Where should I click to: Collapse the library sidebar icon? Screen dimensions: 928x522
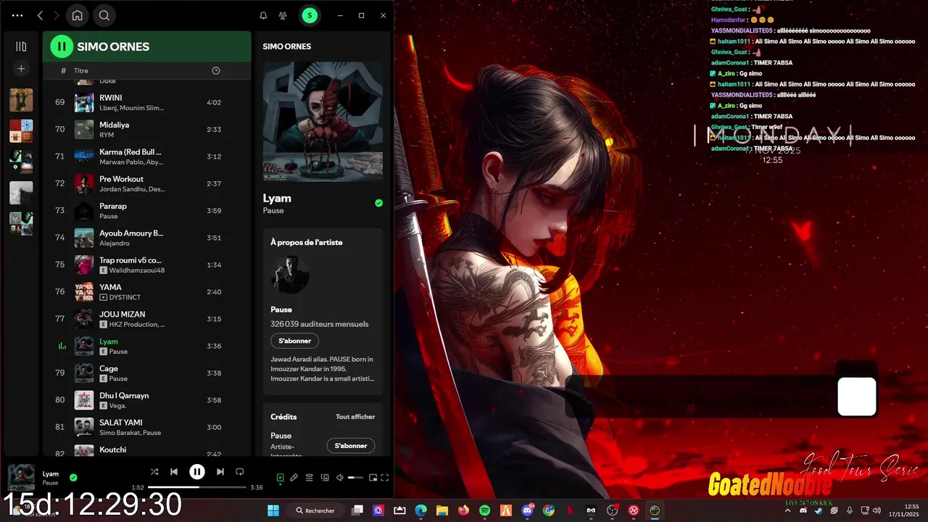point(21,46)
